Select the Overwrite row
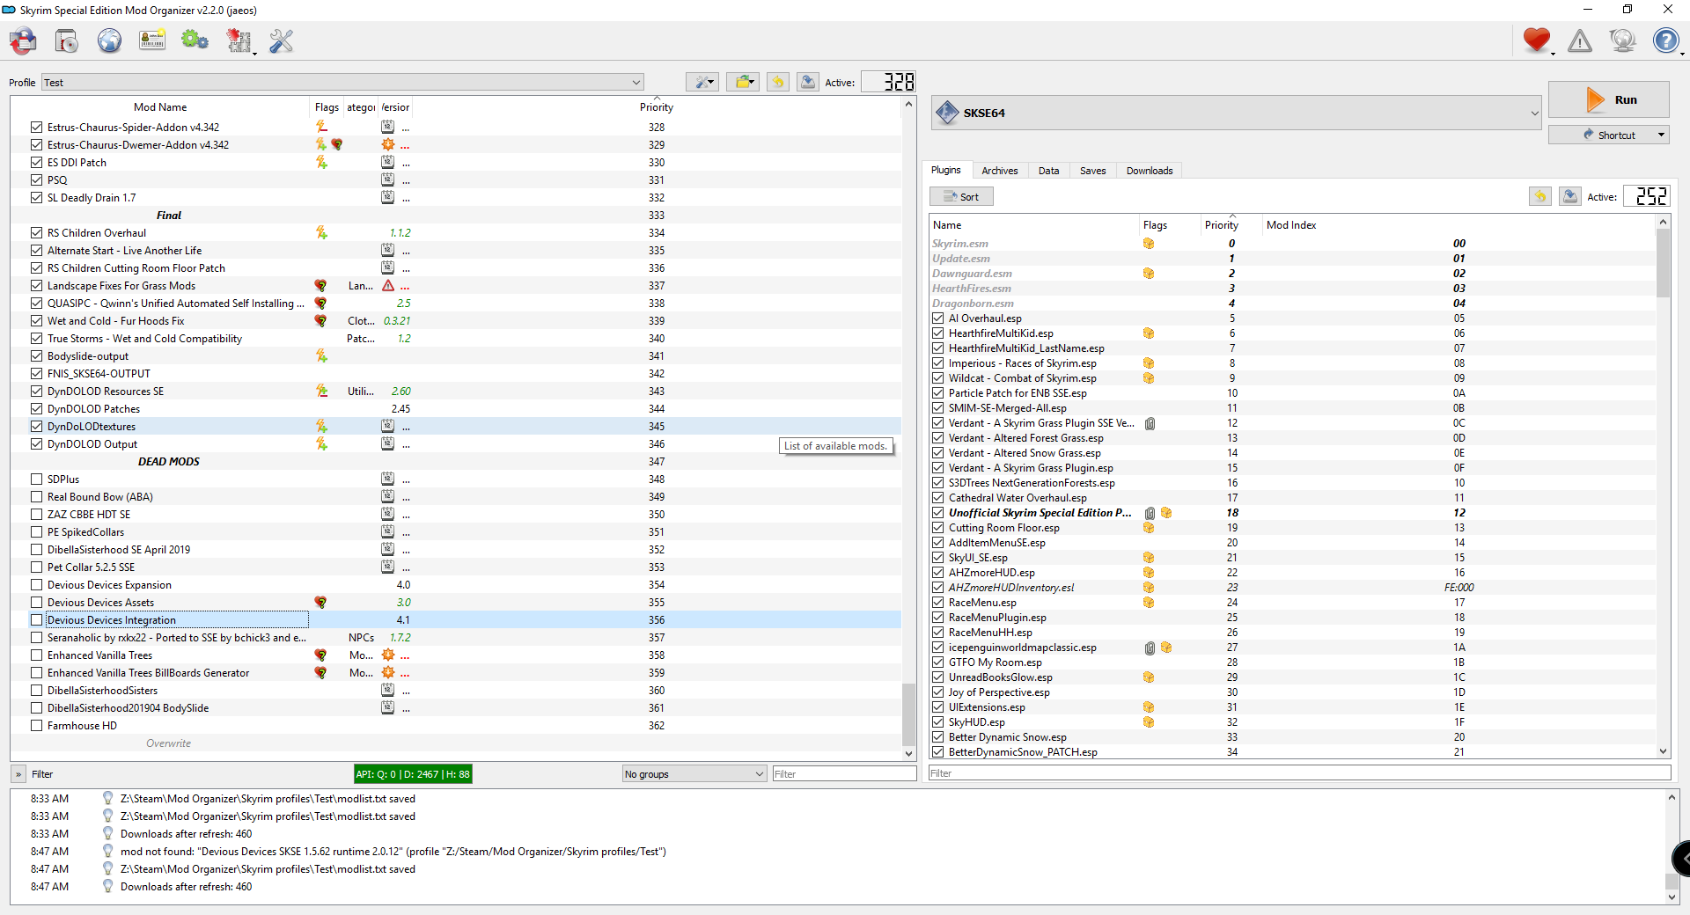 click(x=456, y=743)
